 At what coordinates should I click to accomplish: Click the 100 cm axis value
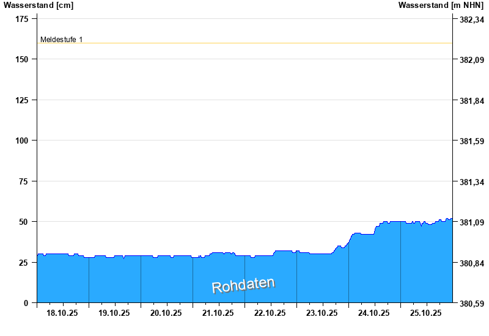click(22, 141)
